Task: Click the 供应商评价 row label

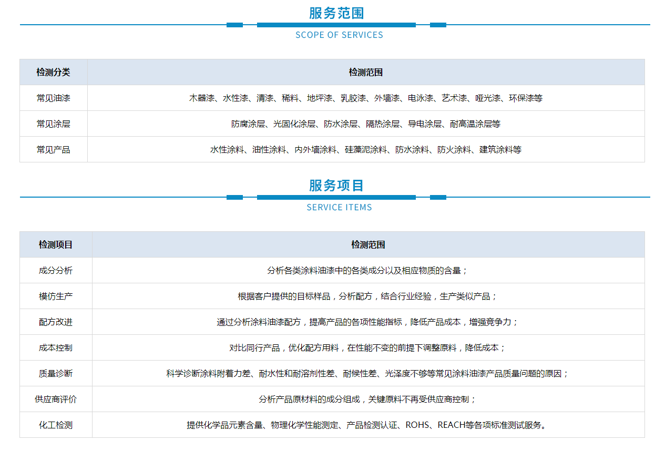Action: tap(56, 399)
